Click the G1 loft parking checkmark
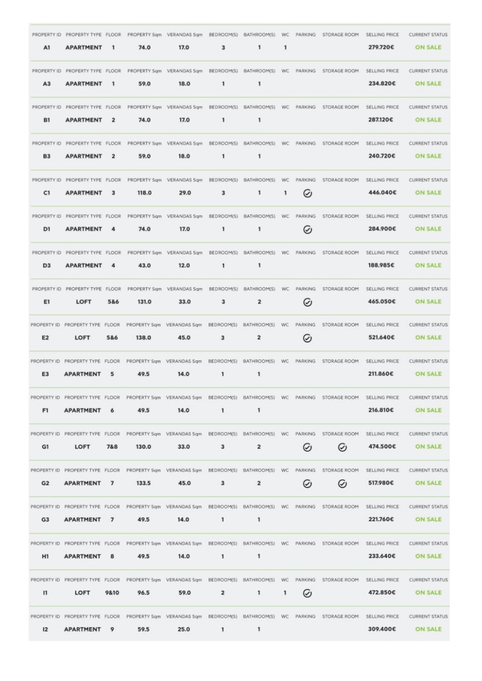The image size is (482, 681). (x=307, y=447)
